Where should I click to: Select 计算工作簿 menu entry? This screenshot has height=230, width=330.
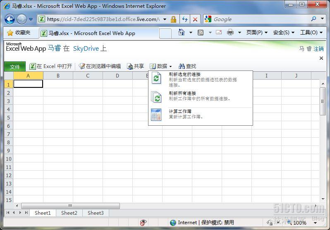pos(201,114)
